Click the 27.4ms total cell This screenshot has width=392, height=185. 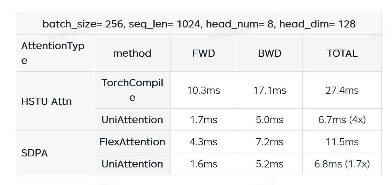342,90
